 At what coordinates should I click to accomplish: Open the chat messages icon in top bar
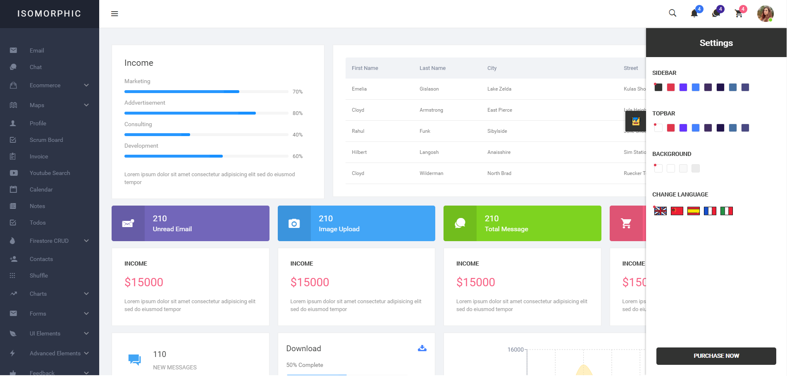point(716,14)
